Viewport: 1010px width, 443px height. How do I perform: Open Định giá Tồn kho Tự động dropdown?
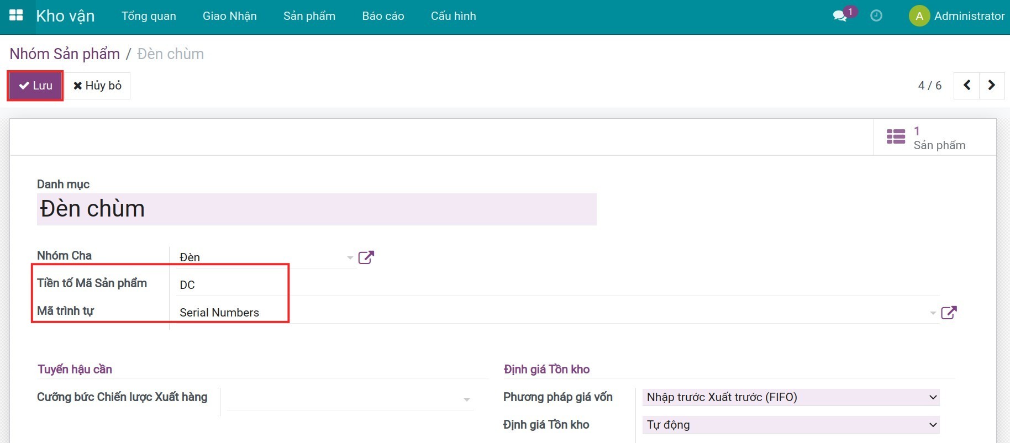pyautogui.click(x=790, y=425)
